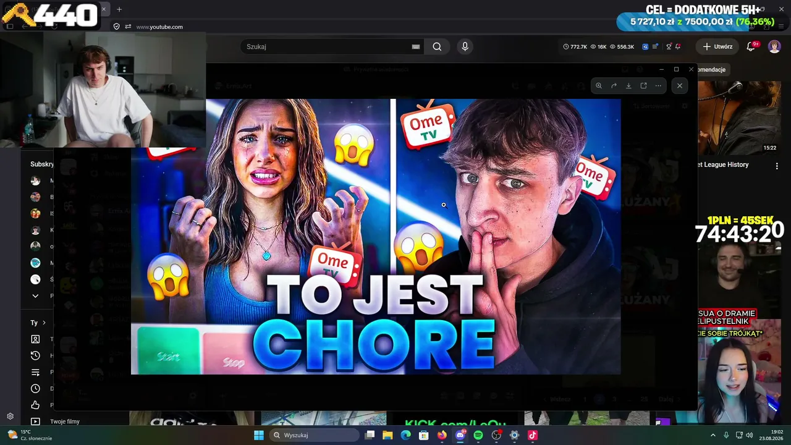Click the address bar showing www.youtube.com
Viewport: 791px width, 445px height.
click(159, 27)
